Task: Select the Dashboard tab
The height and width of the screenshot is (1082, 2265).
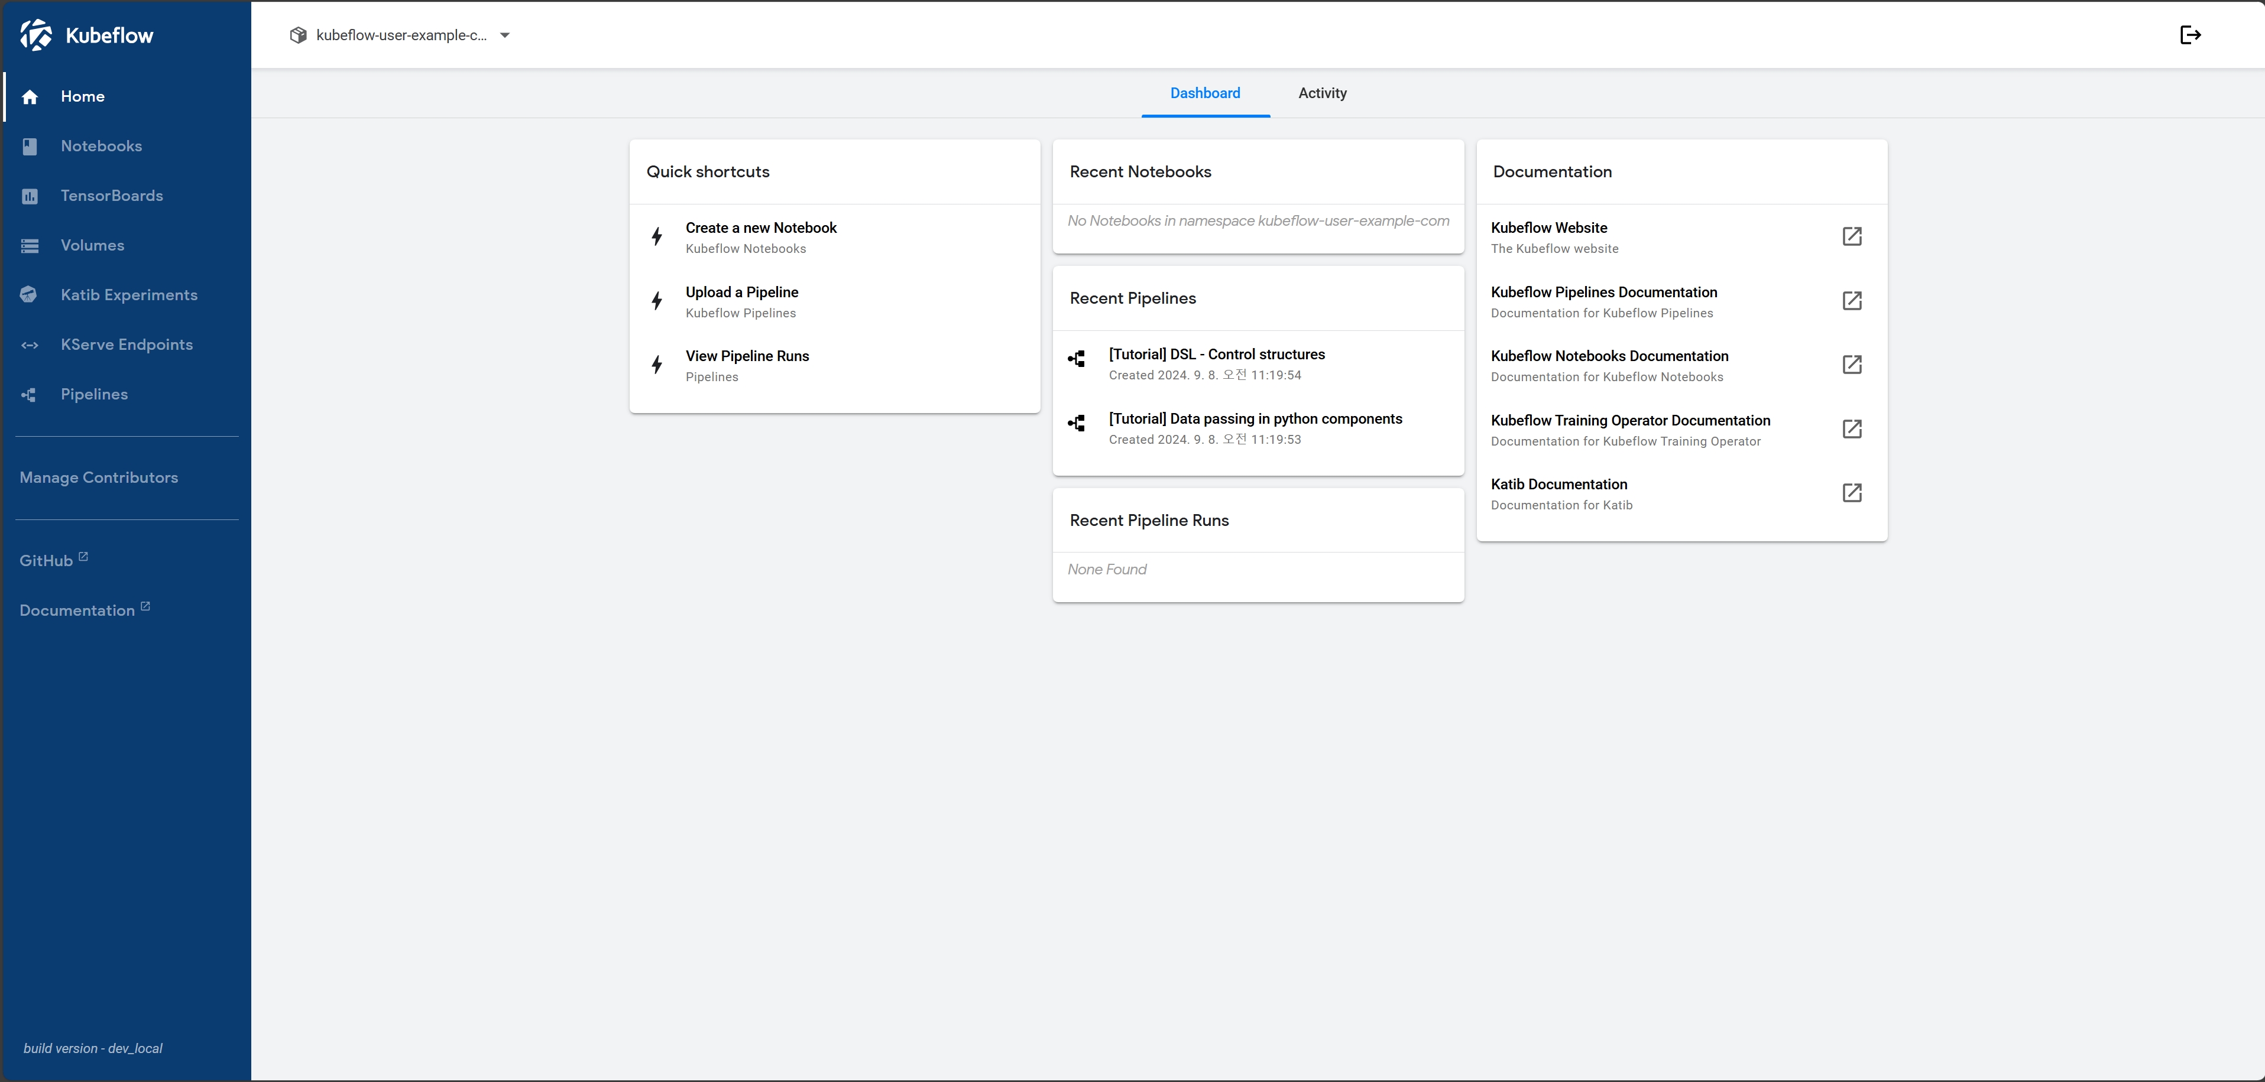Action: click(x=1204, y=93)
